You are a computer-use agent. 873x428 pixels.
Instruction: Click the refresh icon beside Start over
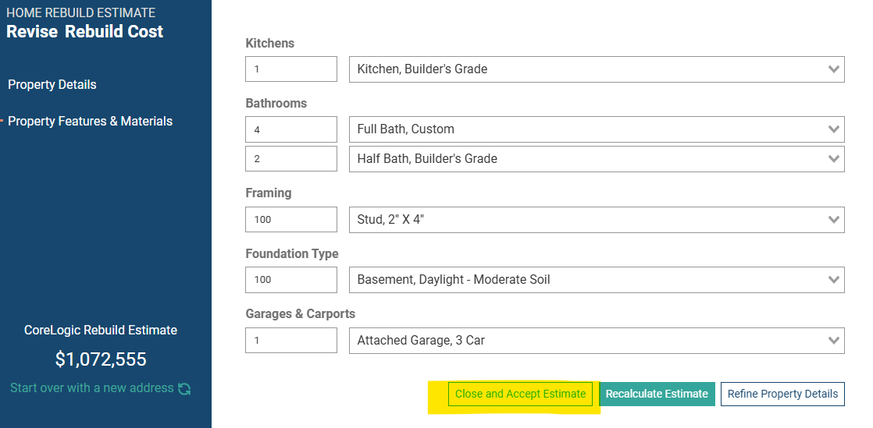pyautogui.click(x=184, y=388)
